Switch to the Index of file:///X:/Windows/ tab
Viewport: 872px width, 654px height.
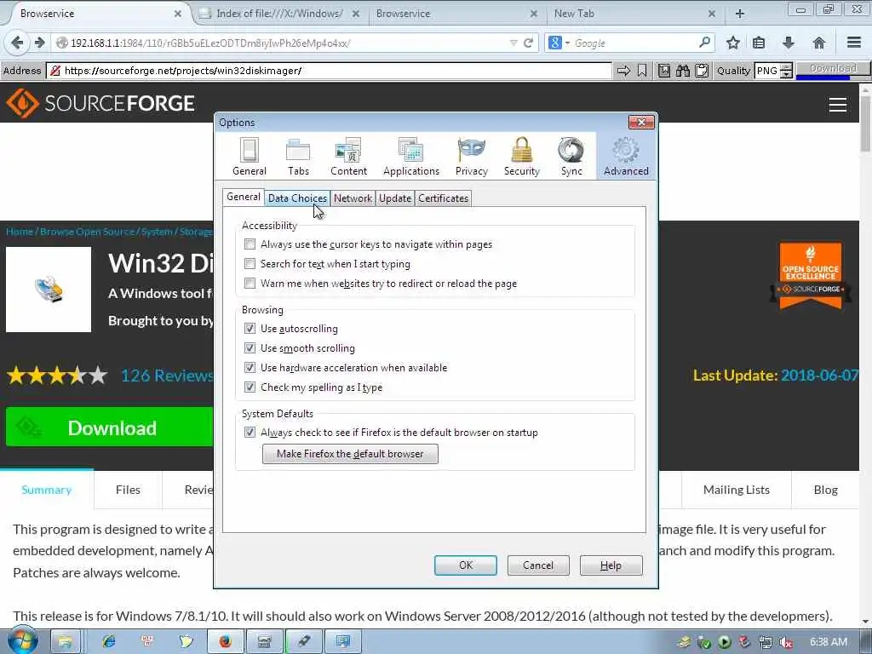[x=279, y=14]
